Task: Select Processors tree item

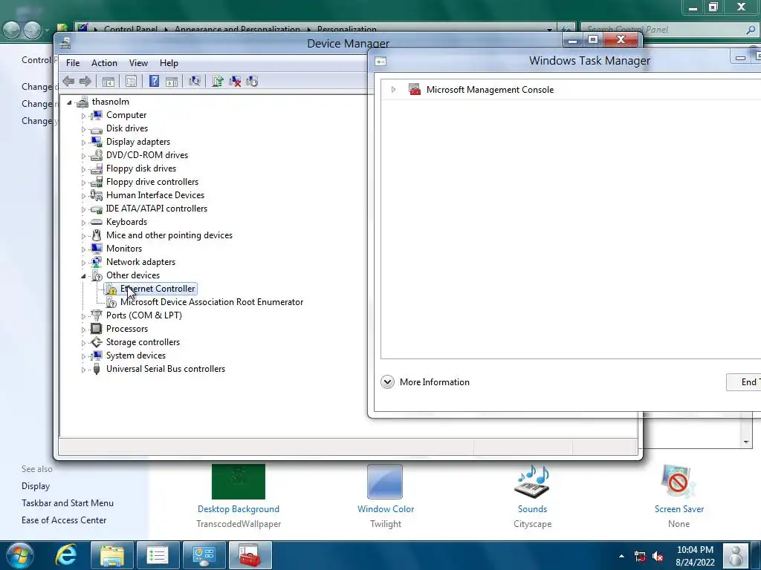Action: click(127, 329)
